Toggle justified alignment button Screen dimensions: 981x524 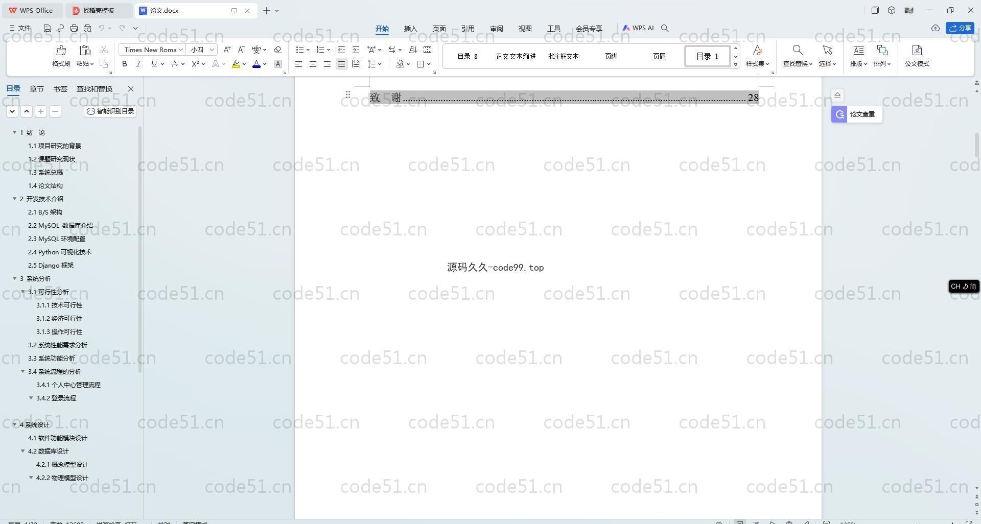341,64
